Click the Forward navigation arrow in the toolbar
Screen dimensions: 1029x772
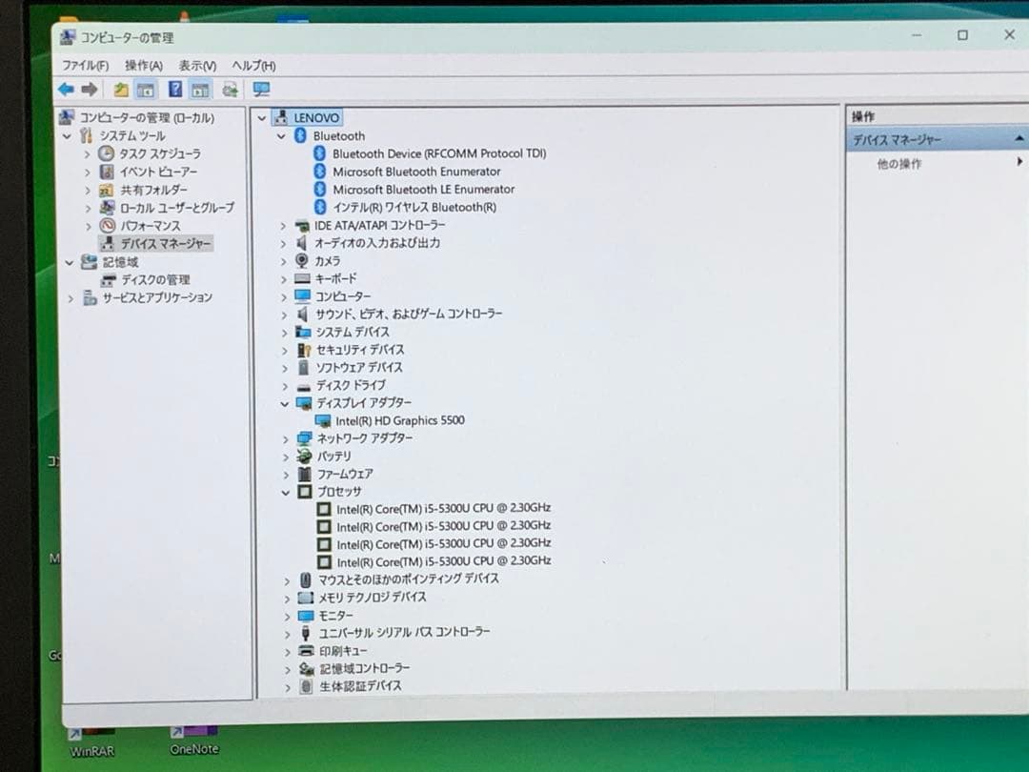89,89
